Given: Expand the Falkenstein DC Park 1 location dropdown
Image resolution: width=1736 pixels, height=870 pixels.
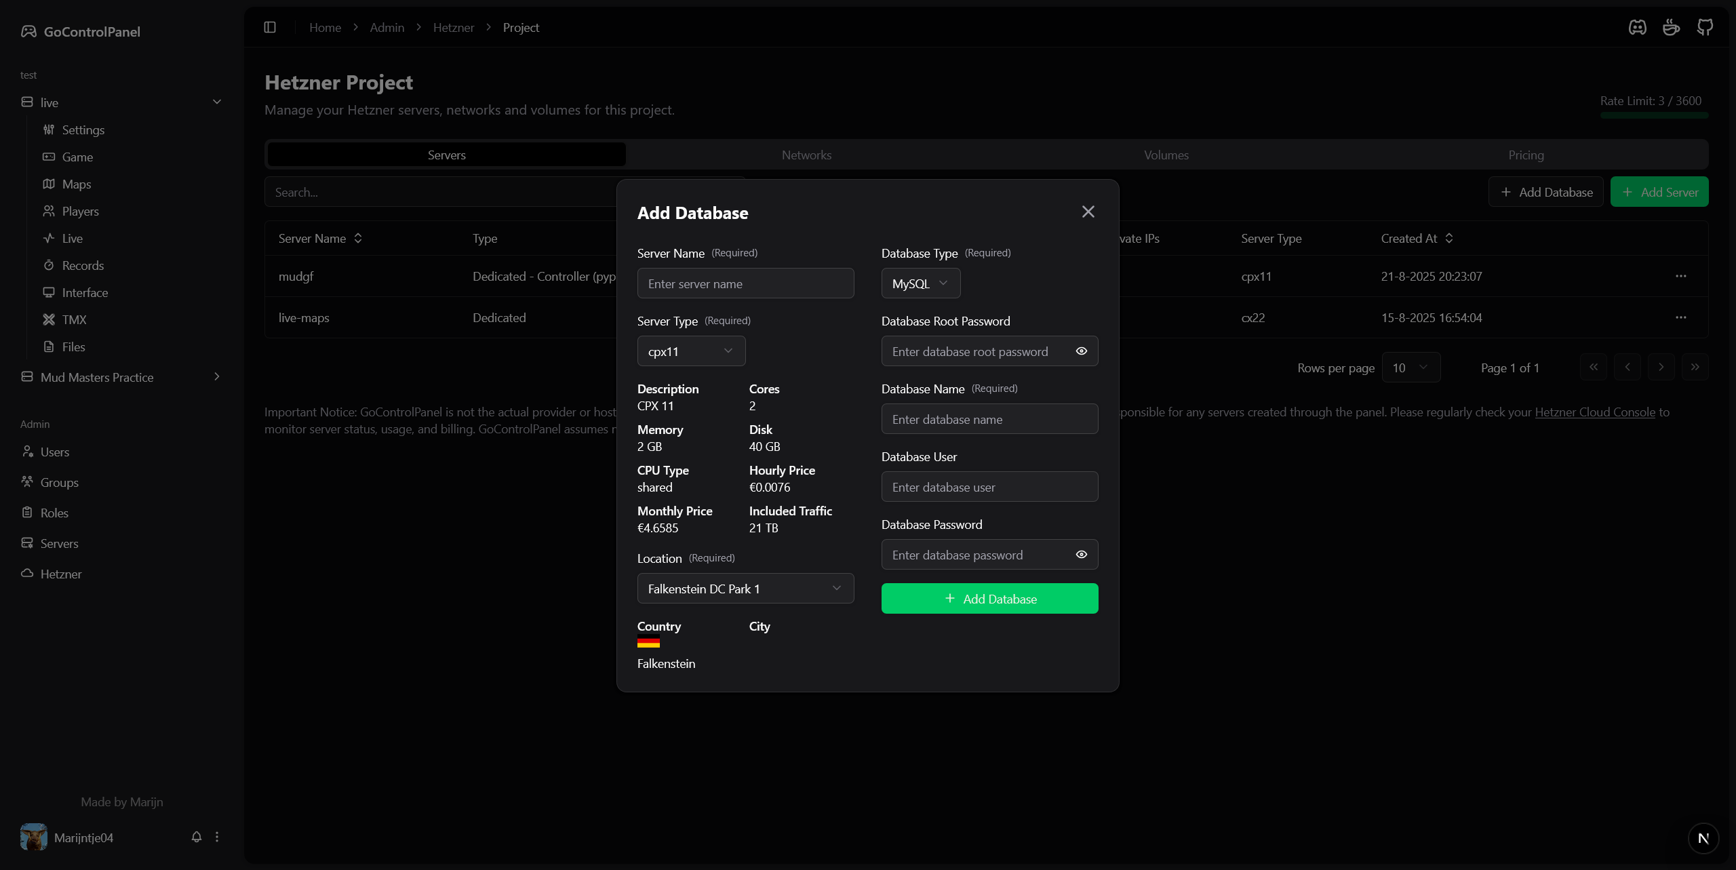Looking at the screenshot, I should (745, 589).
